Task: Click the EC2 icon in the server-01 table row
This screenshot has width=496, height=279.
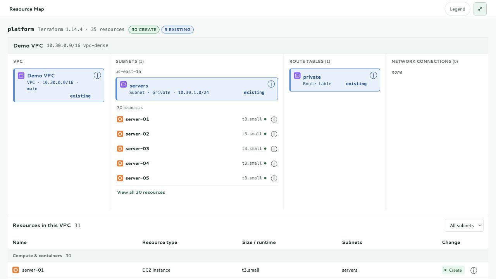Action: click(15, 270)
